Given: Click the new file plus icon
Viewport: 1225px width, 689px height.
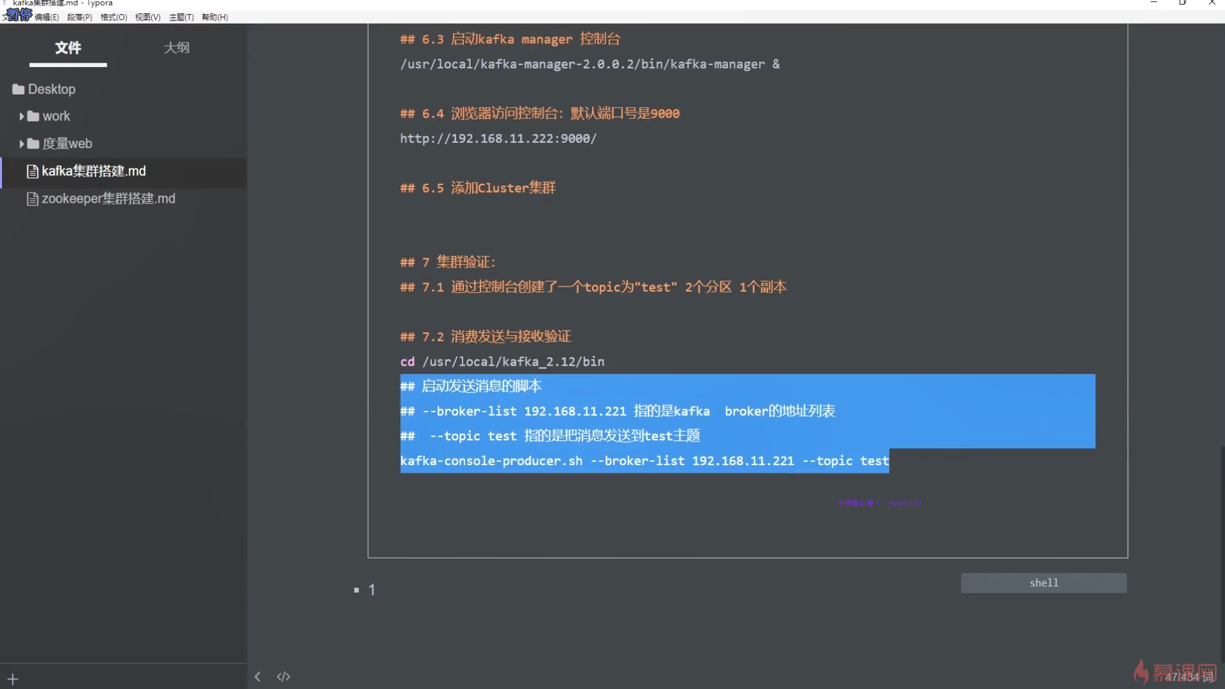Looking at the screenshot, I should (13, 679).
